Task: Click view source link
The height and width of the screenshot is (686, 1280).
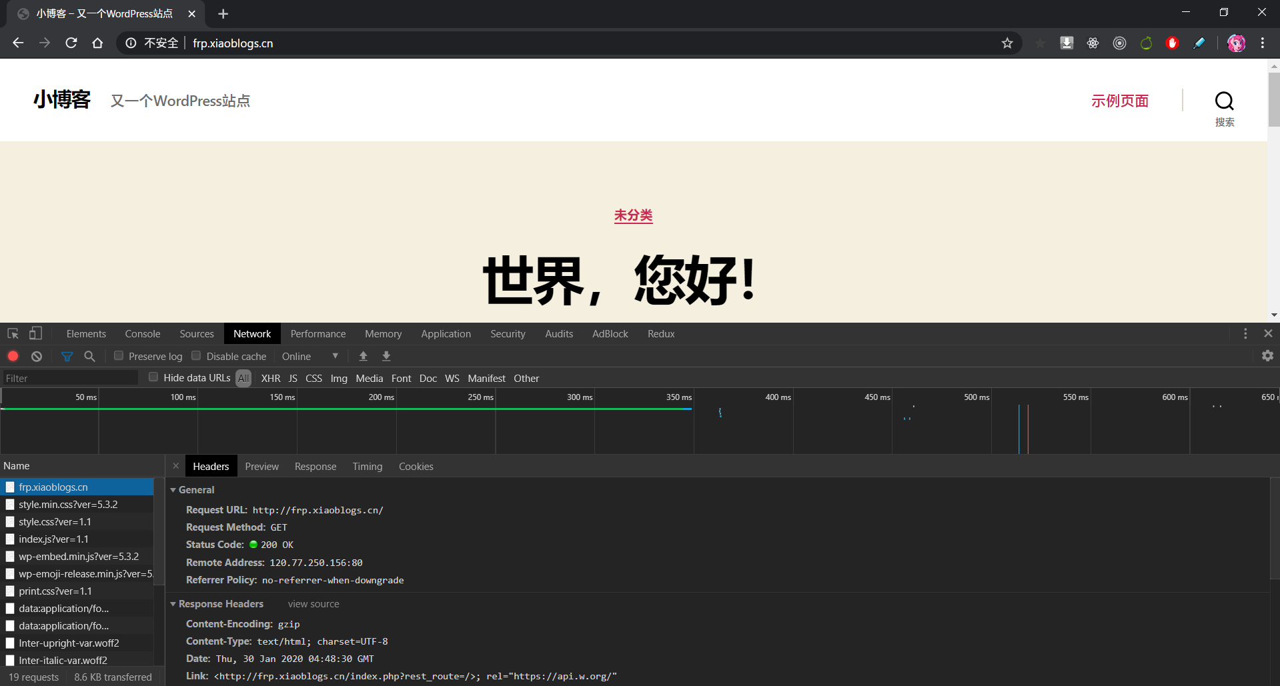Action: point(313,604)
